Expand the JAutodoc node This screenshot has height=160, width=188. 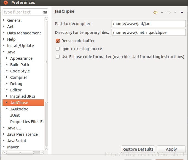(x=7, y=109)
